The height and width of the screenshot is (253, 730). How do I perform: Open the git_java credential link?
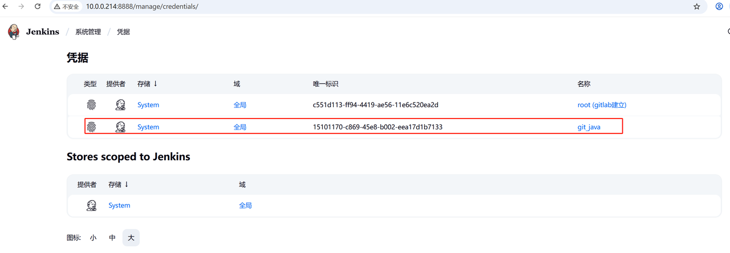pos(589,127)
